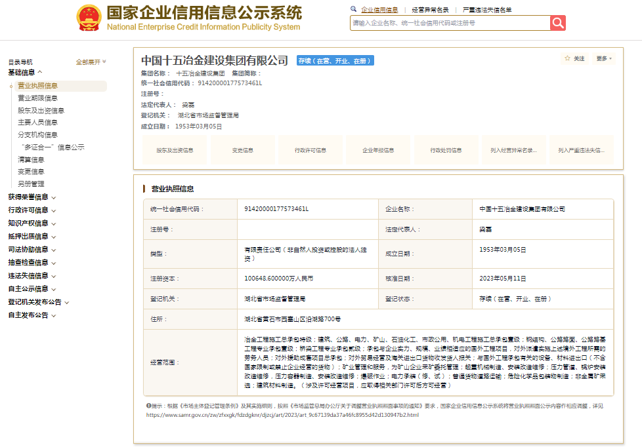Expand the 知识产权信息 section
Screen dimensions: 642x447
coord(32,223)
